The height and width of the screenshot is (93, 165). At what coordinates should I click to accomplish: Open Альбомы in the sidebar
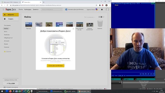click(x=7, y=35)
